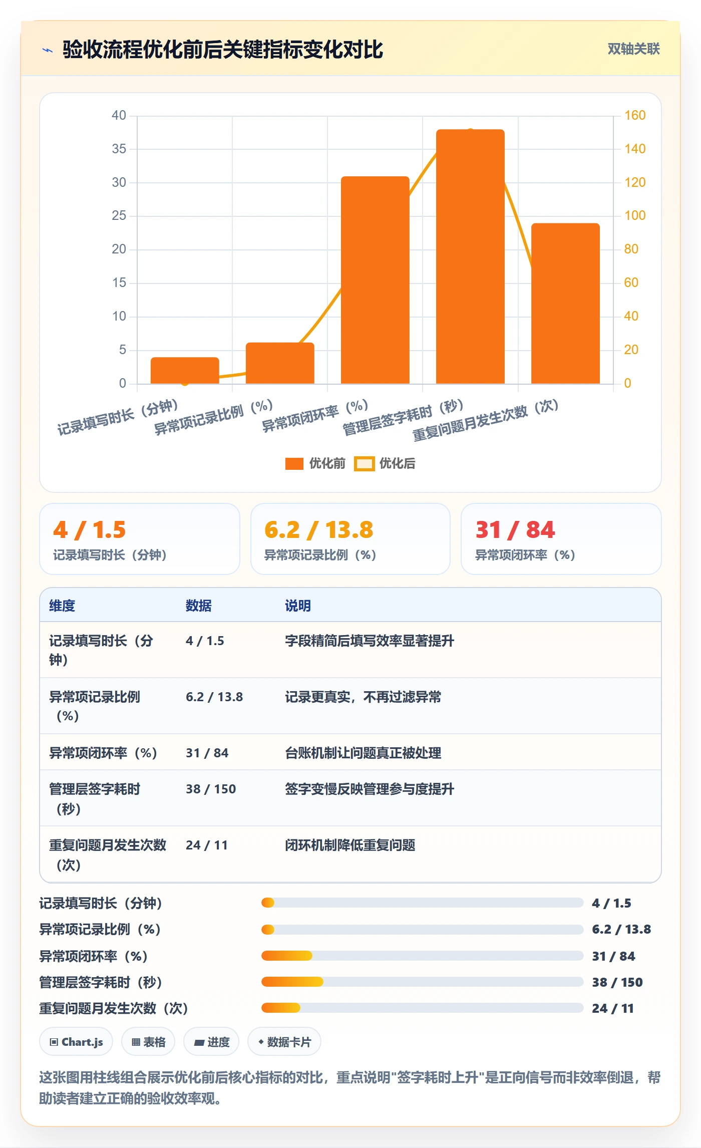
Task: Click the 说明 column header
Action: tap(298, 606)
